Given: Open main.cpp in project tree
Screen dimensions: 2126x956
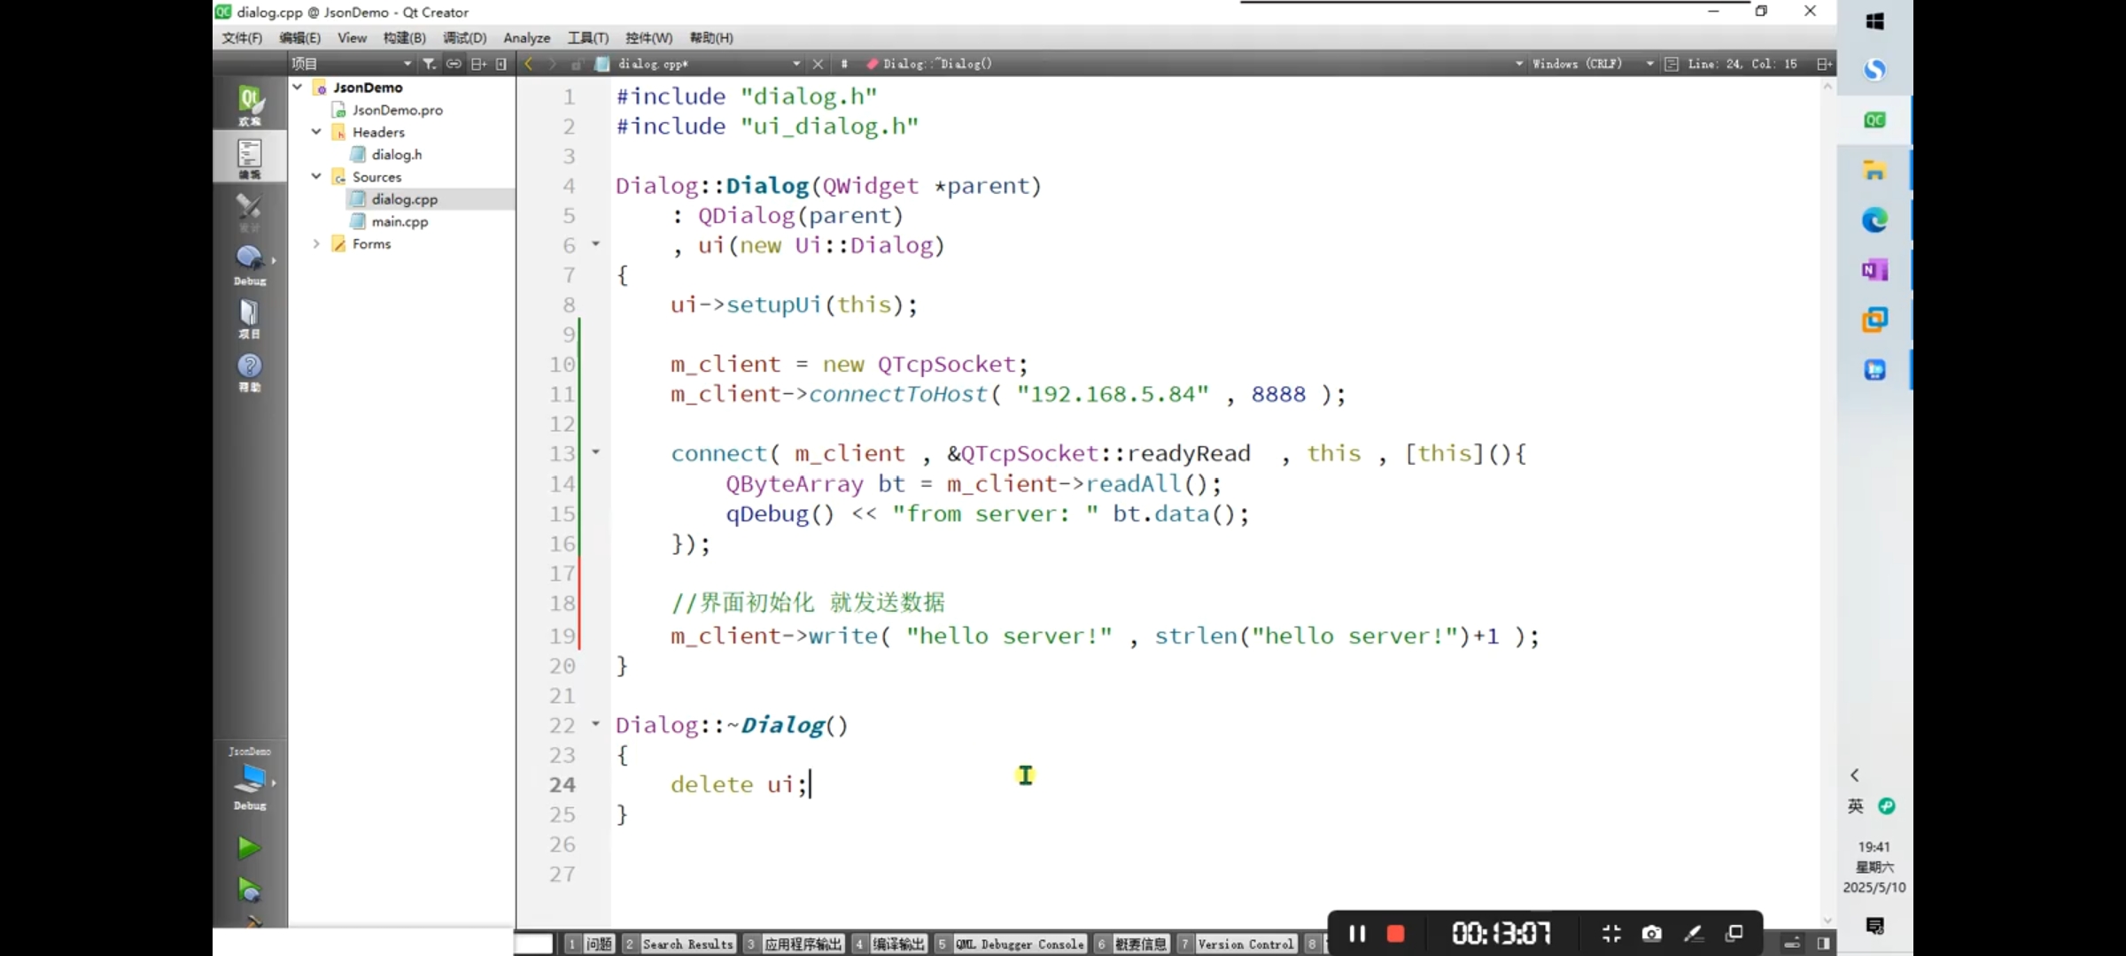Looking at the screenshot, I should click(x=400, y=222).
